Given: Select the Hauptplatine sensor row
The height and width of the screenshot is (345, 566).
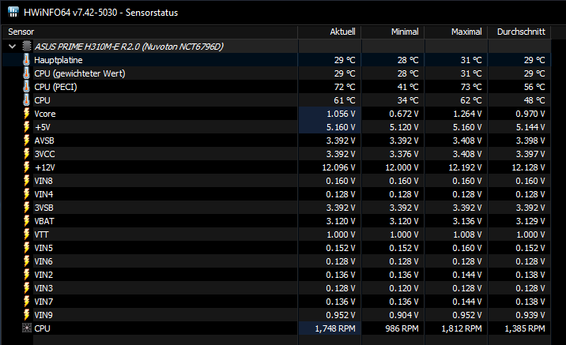Looking at the screenshot, I should click(x=277, y=60).
